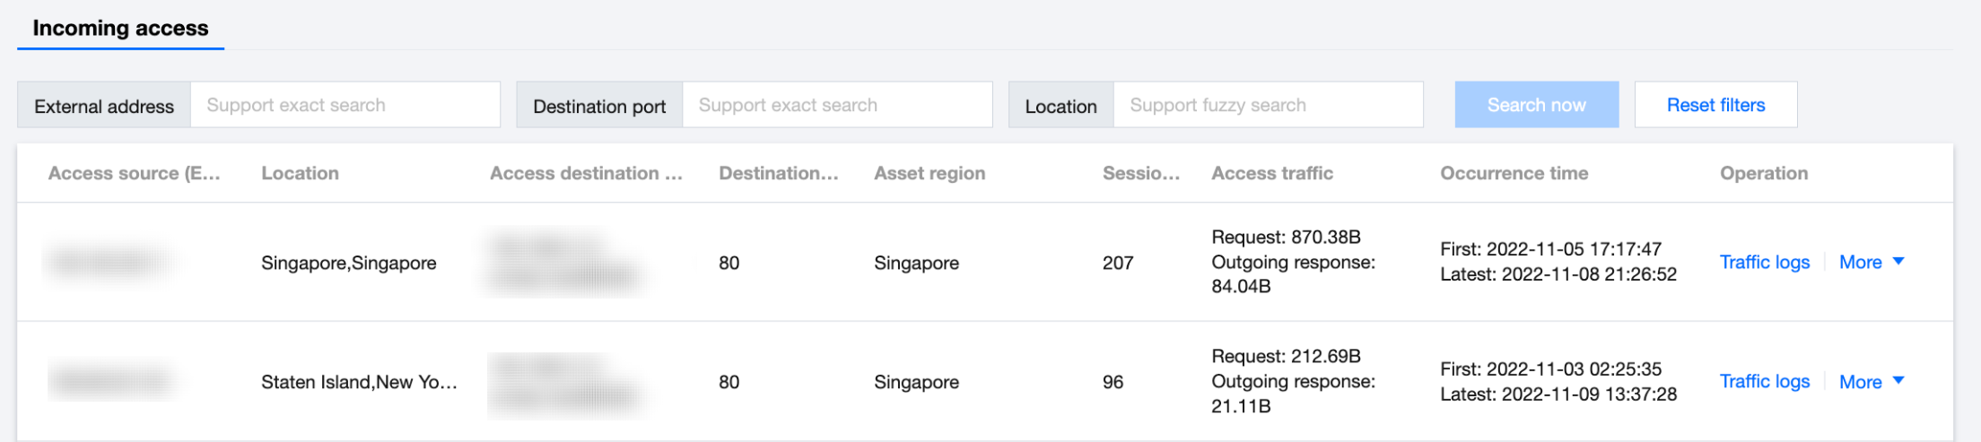This screenshot has width=1981, height=442.
Task: Click the Access source column header
Action: (x=134, y=174)
